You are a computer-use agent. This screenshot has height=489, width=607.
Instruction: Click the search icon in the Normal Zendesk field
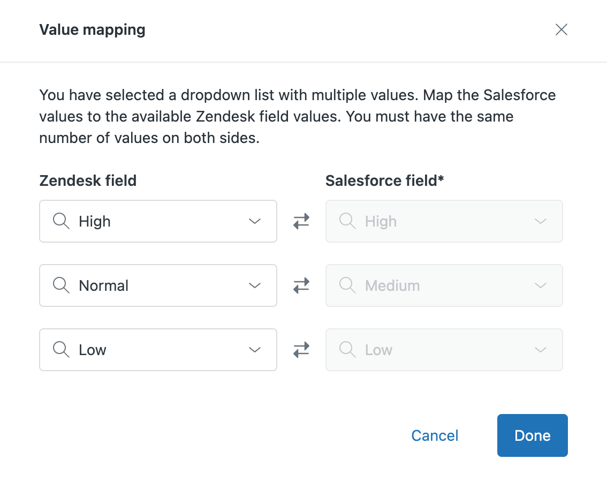pos(60,285)
